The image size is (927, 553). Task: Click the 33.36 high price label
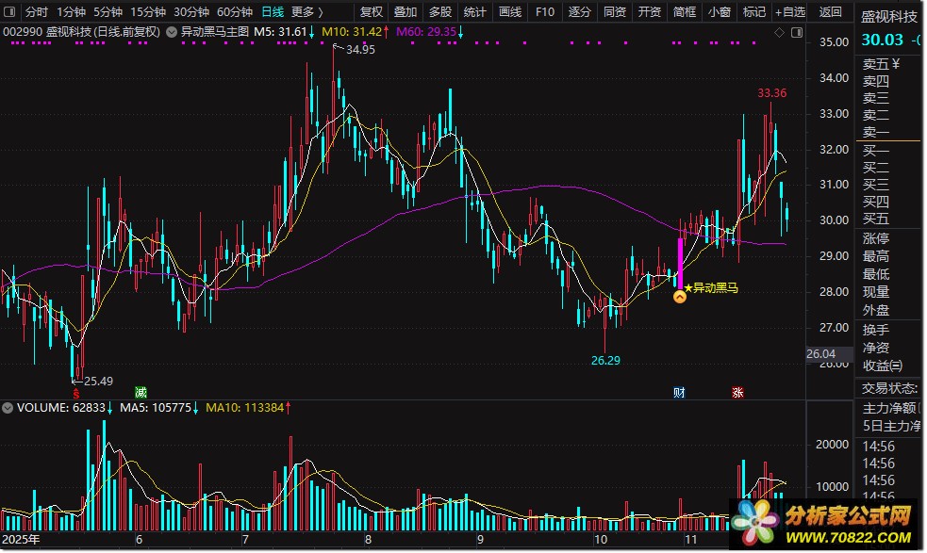[x=771, y=93]
